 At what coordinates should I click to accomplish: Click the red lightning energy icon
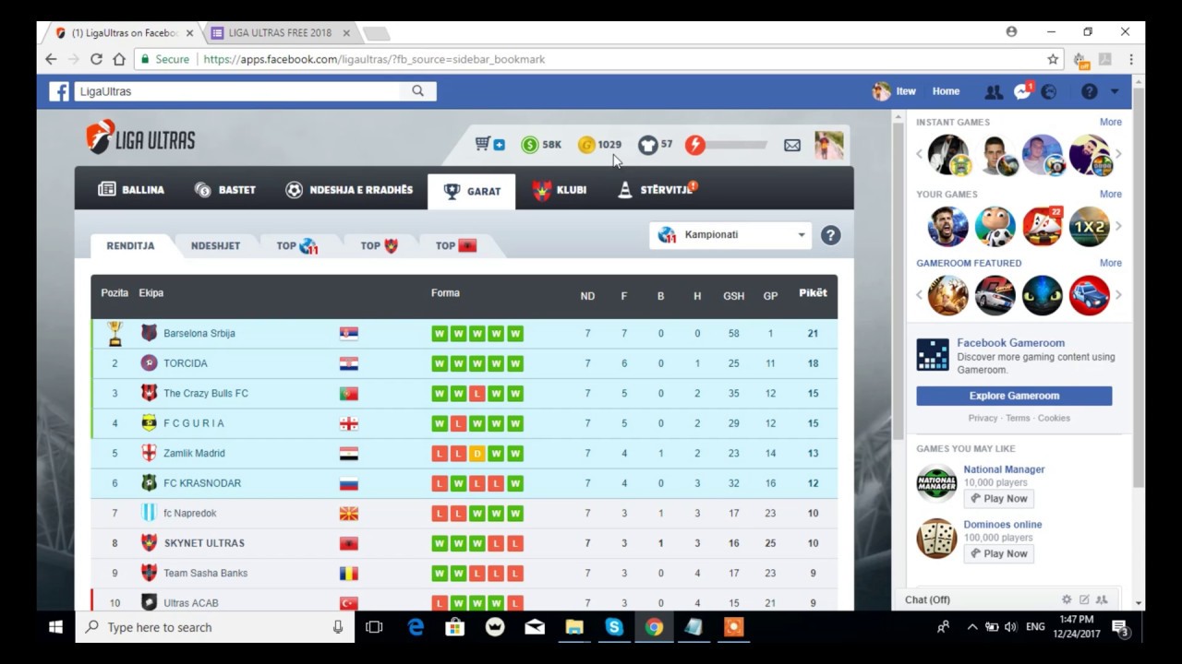(695, 145)
